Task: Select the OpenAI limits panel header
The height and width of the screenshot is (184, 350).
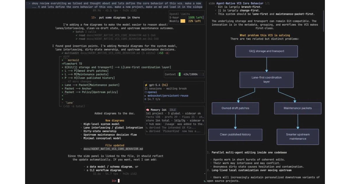Action: (x=180, y=14)
